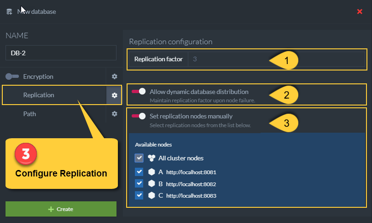Select the Encryption section label
Screen dimensions: 372x223
coord(38,76)
